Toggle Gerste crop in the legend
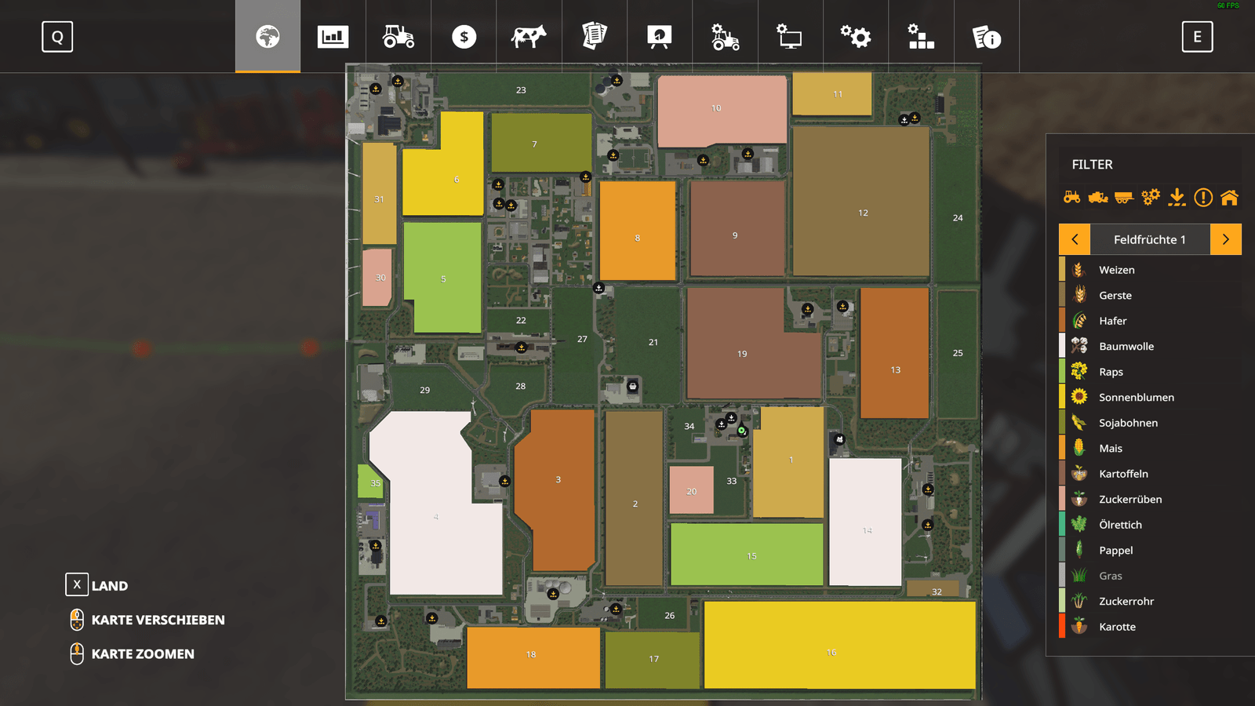The image size is (1255, 706). click(x=1150, y=295)
